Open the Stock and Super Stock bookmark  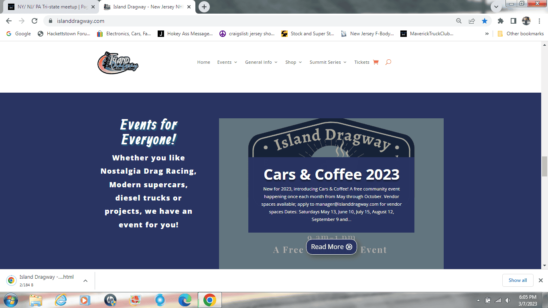pyautogui.click(x=308, y=34)
